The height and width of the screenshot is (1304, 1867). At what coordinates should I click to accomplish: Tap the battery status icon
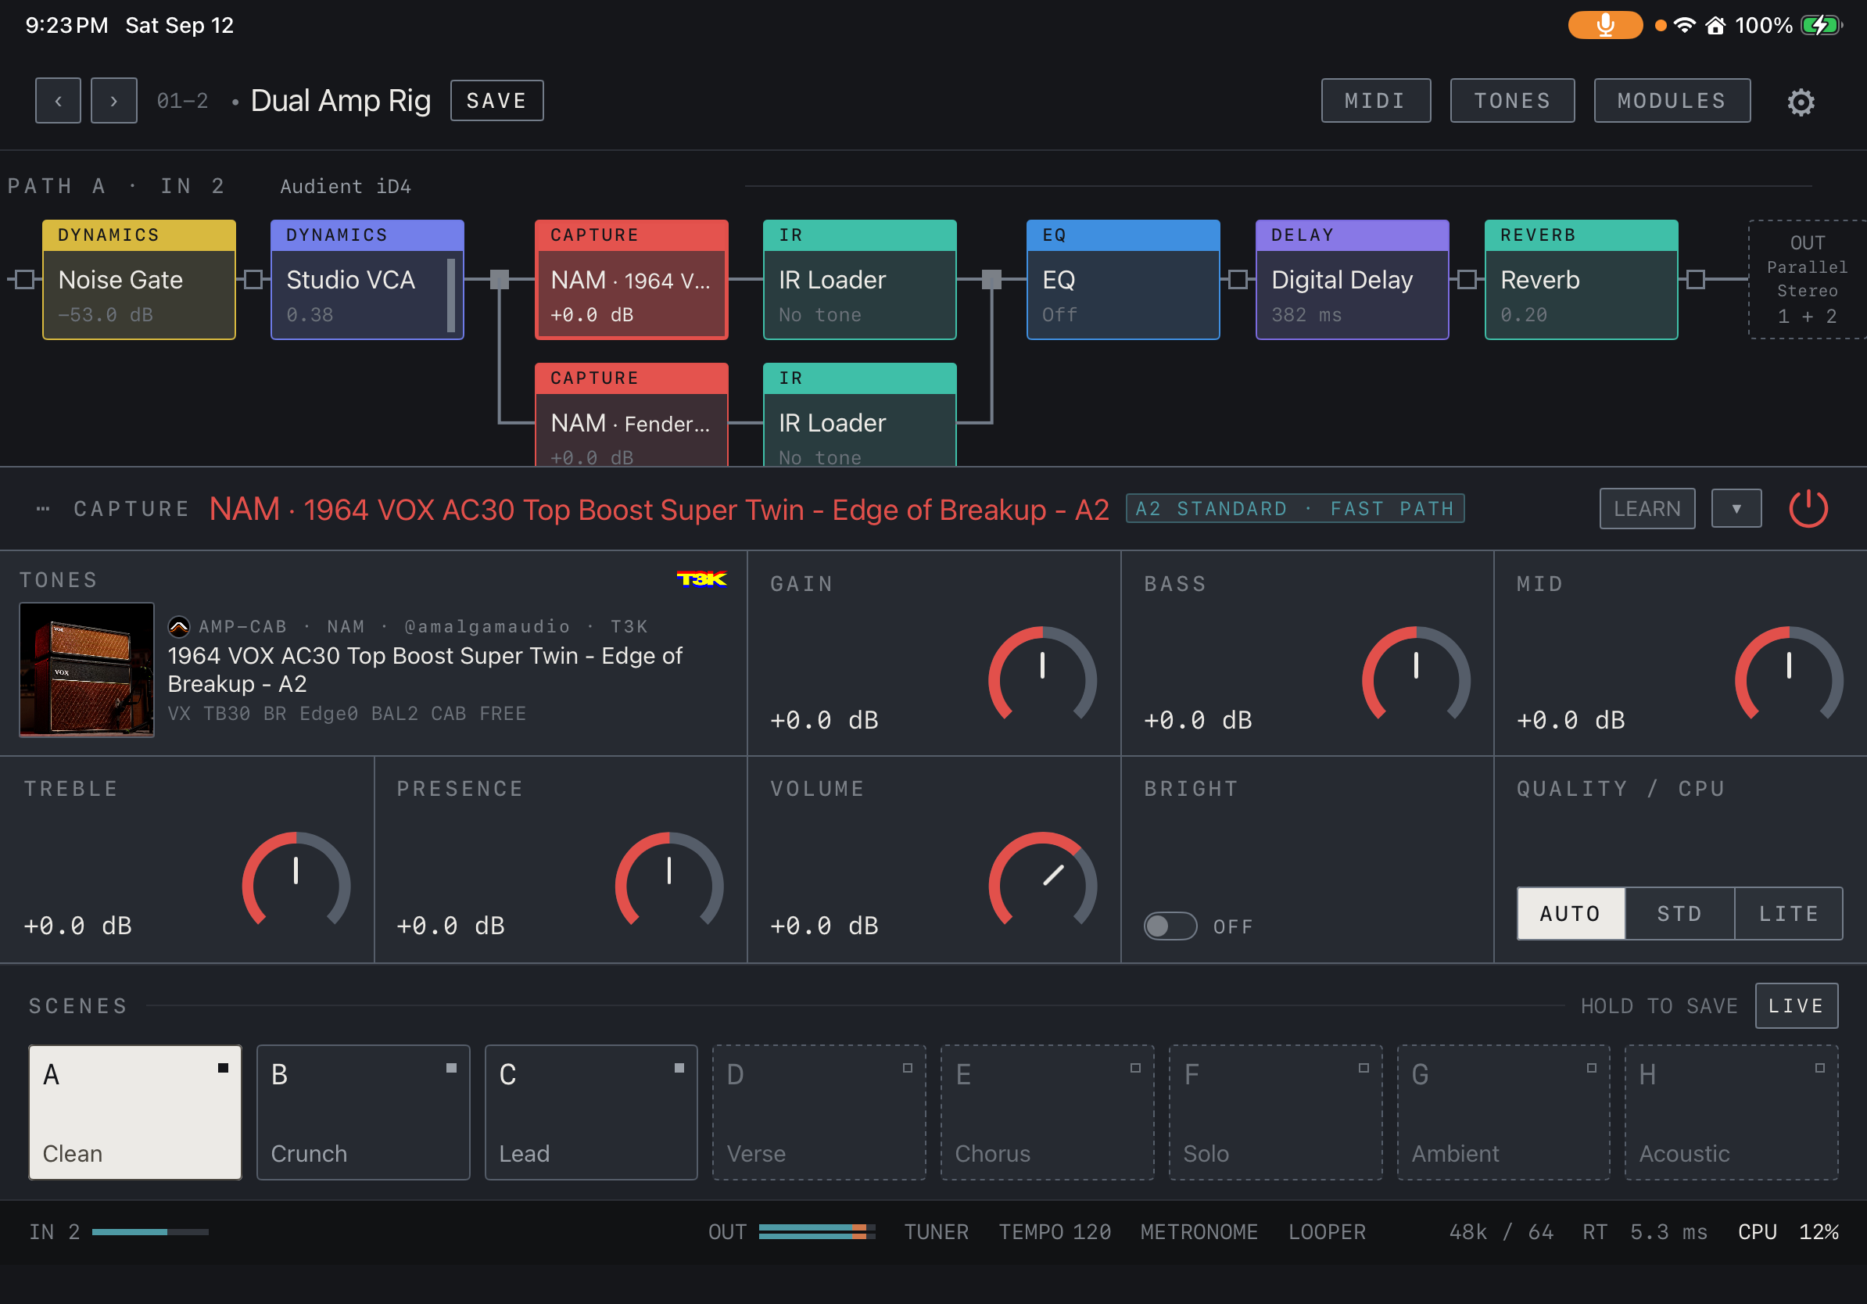(1821, 25)
